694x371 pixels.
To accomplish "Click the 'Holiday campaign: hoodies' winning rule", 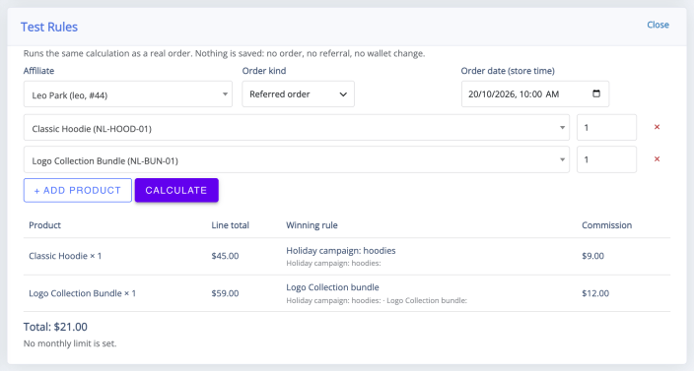I will (x=341, y=250).
